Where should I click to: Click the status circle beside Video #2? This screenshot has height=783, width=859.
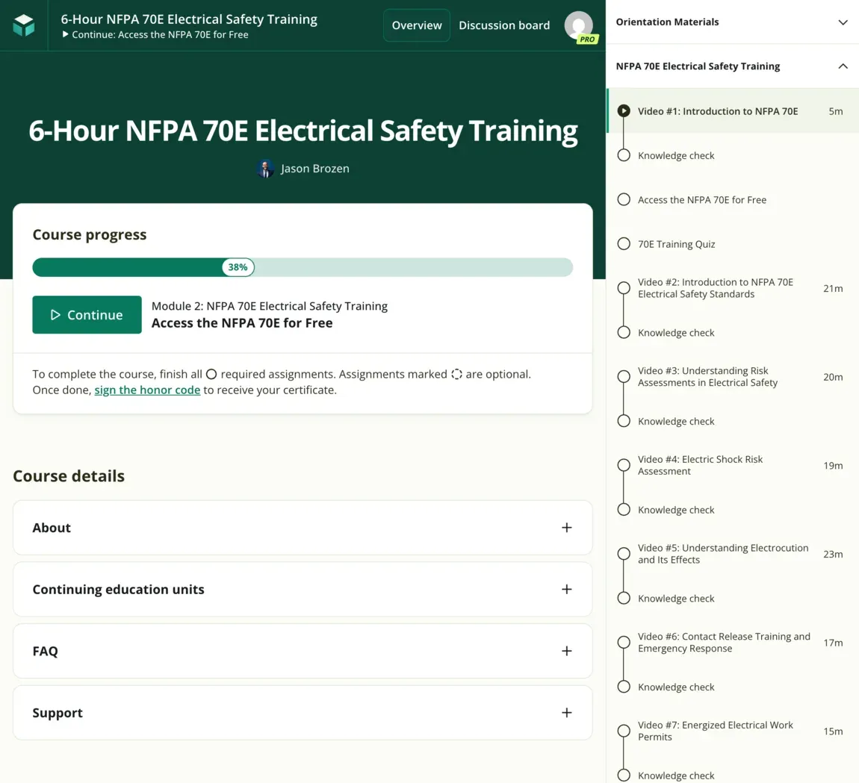coord(624,288)
